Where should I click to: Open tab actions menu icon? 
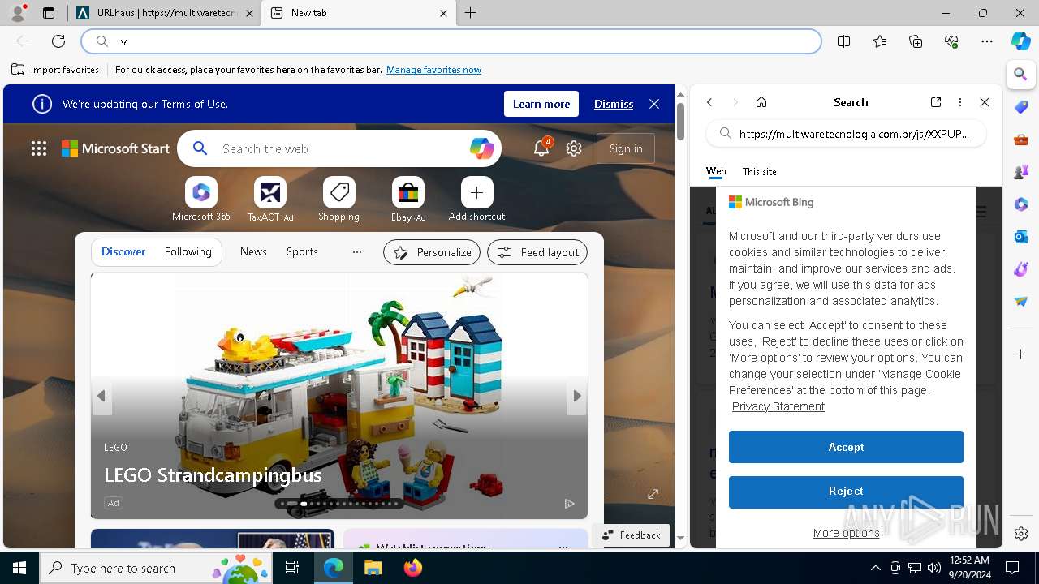(49, 13)
